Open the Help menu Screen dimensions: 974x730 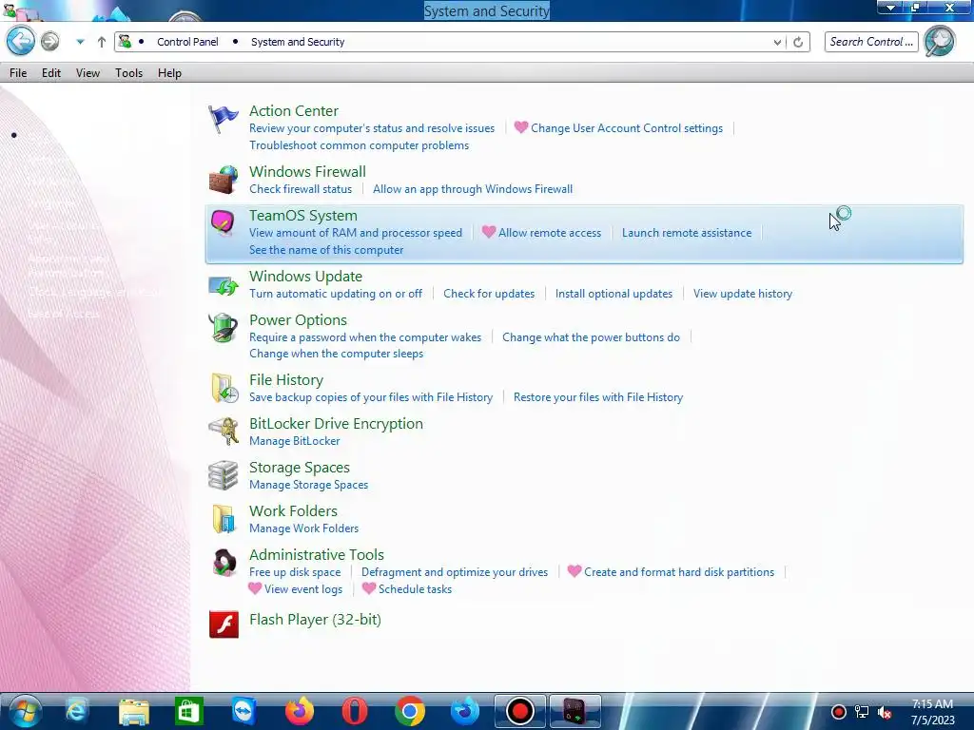pyautogui.click(x=169, y=72)
